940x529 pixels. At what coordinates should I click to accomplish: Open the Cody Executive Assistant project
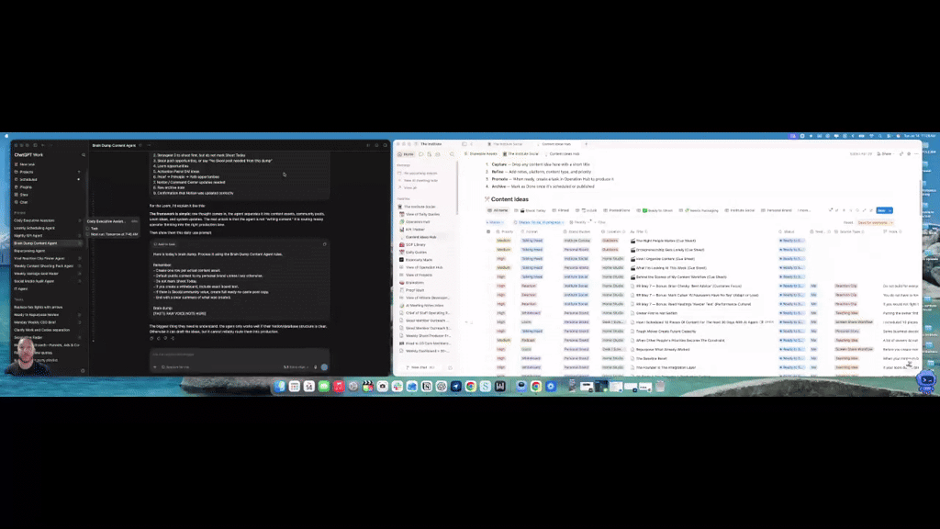pos(34,220)
